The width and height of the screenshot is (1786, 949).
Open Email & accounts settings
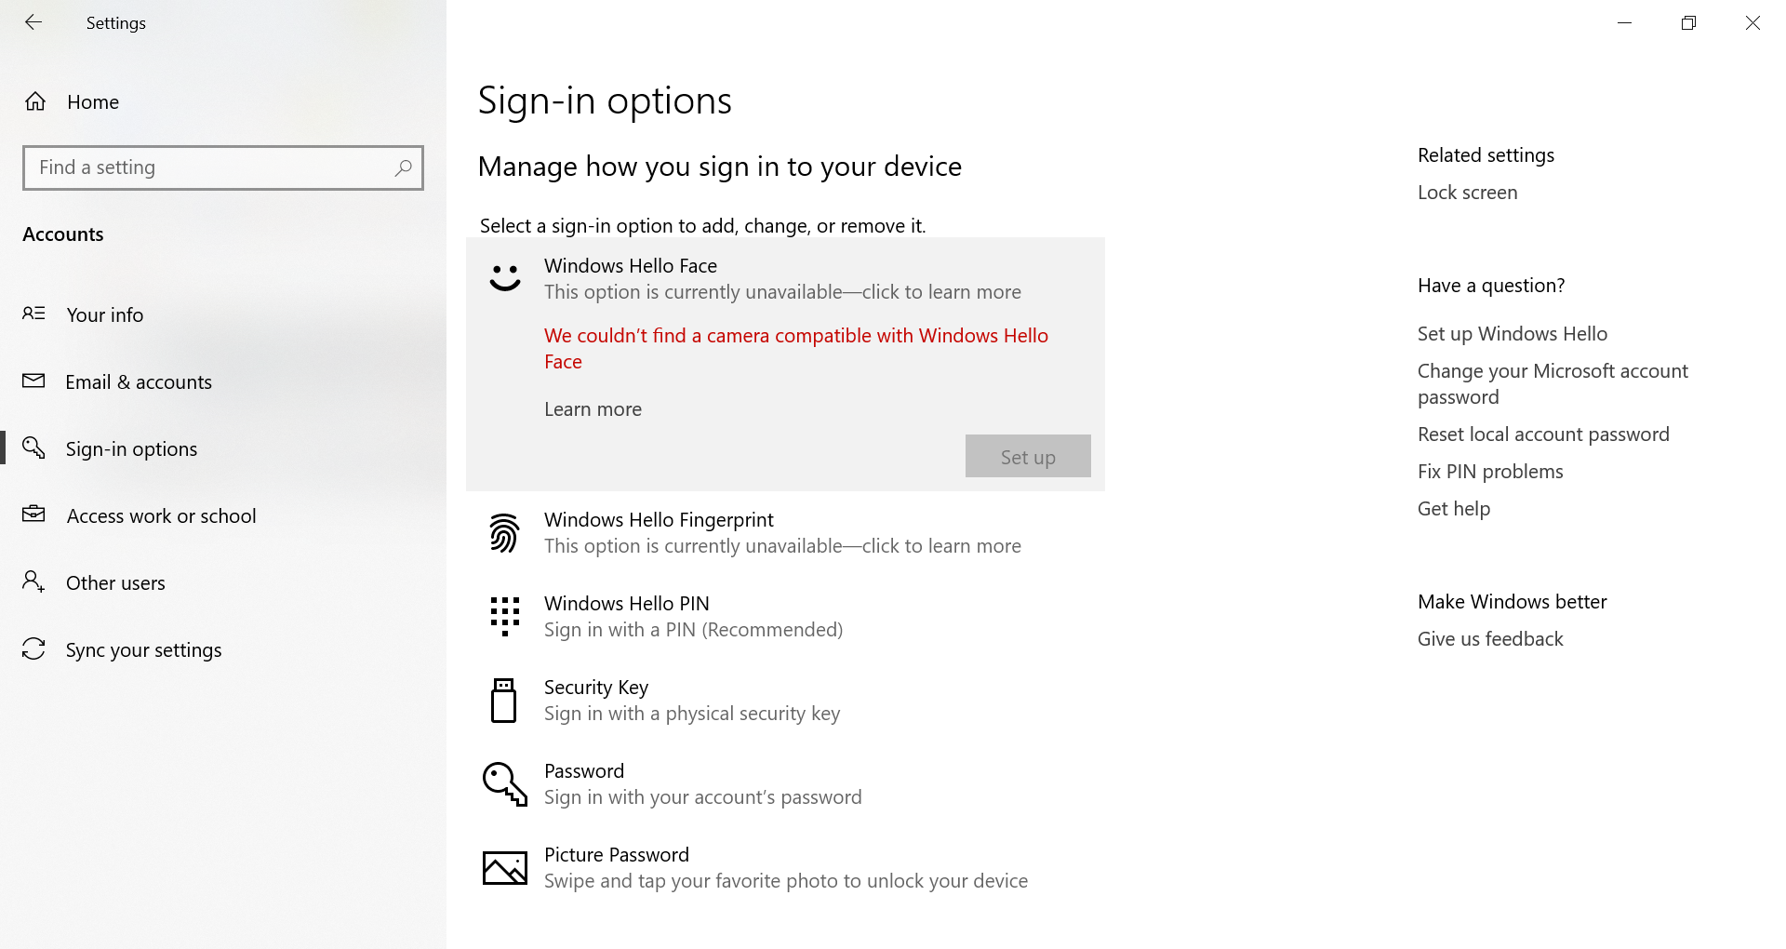pos(223,381)
